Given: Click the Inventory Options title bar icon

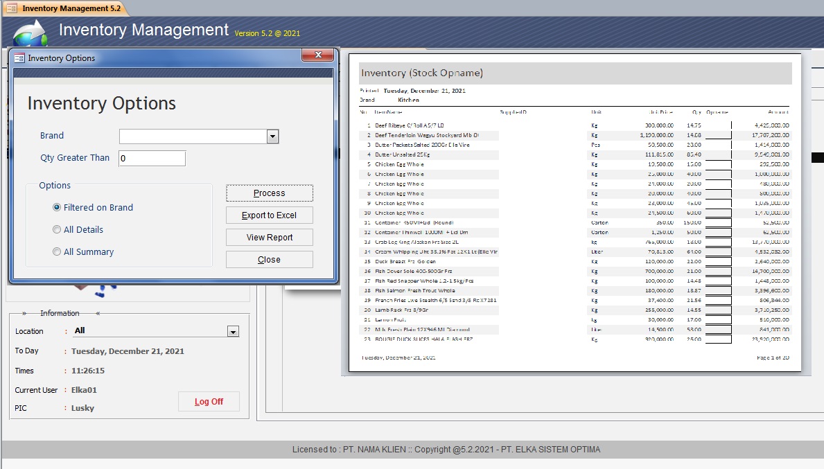Looking at the screenshot, I should click(x=19, y=58).
